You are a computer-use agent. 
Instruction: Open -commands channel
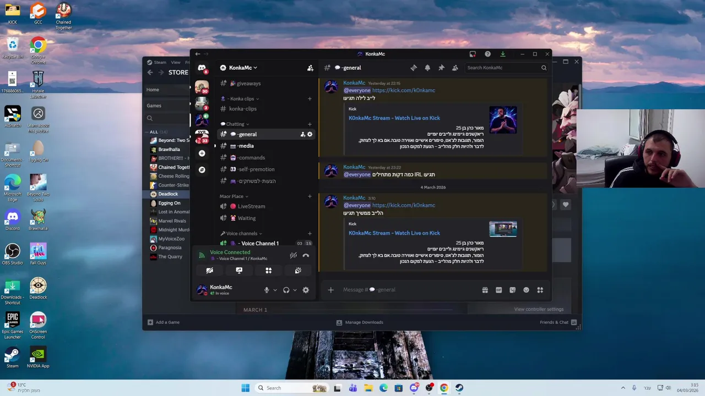(x=266, y=158)
